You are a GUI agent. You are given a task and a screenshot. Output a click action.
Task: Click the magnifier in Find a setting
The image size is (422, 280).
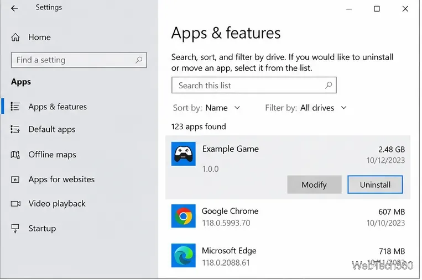[139, 60]
